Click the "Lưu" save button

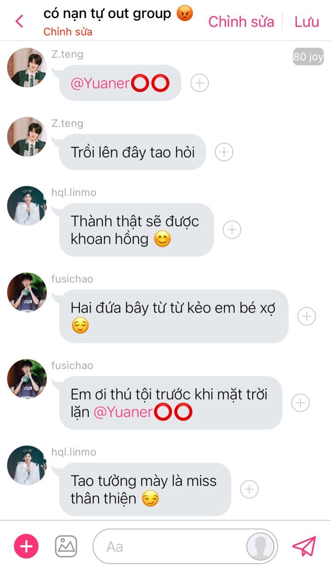(x=307, y=22)
